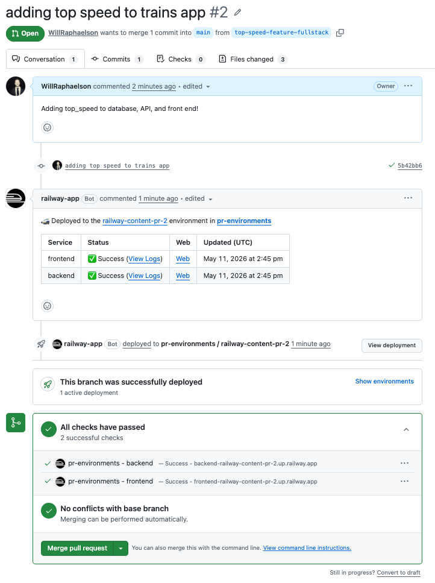435x583 pixels.
Task: Open commit message adding top speed to trains app
Action: (117, 166)
